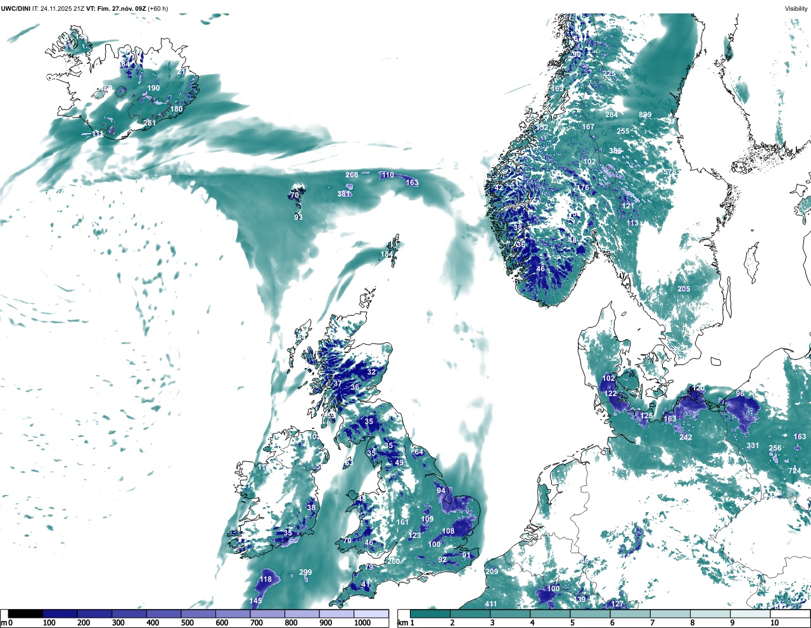Click visibility value 205 in southern Sweden
Image resolution: width=811 pixels, height=628 pixels.
(684, 289)
